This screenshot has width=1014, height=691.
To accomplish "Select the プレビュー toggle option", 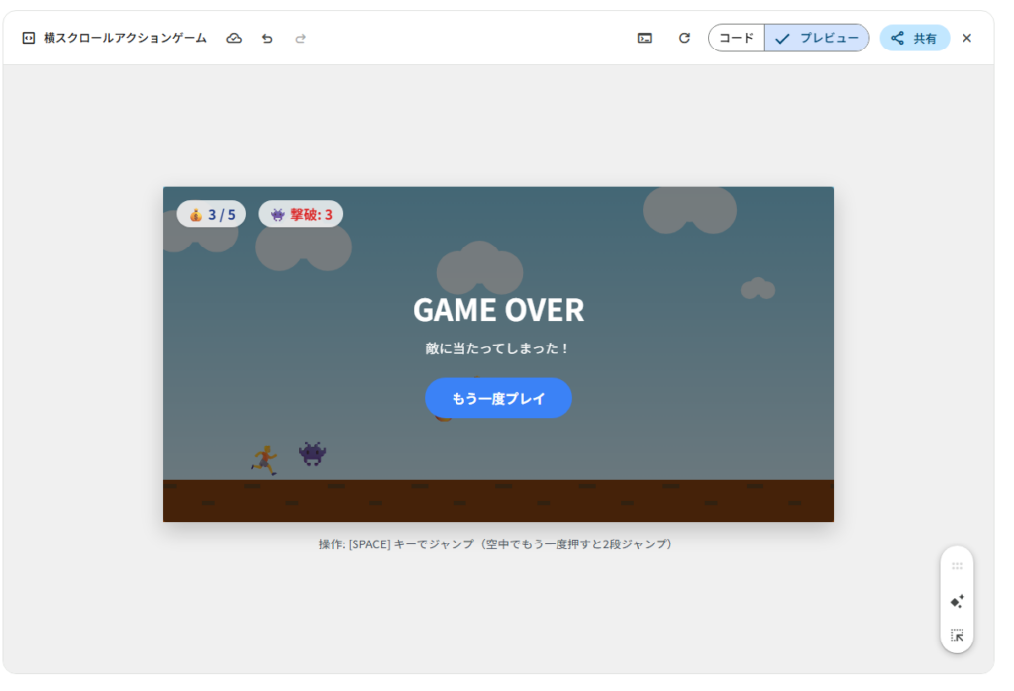I will 817,38.
